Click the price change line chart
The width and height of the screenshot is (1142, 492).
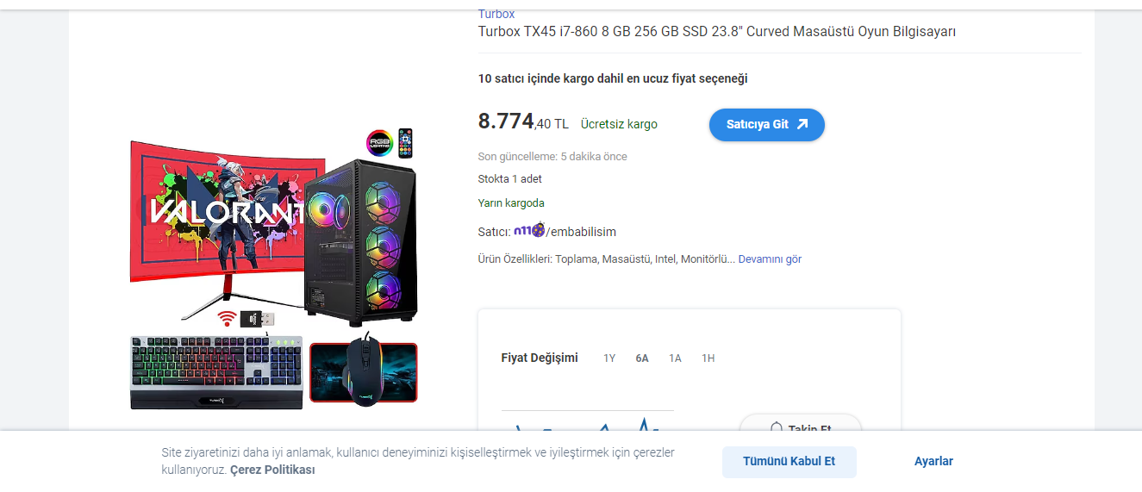[588, 421]
